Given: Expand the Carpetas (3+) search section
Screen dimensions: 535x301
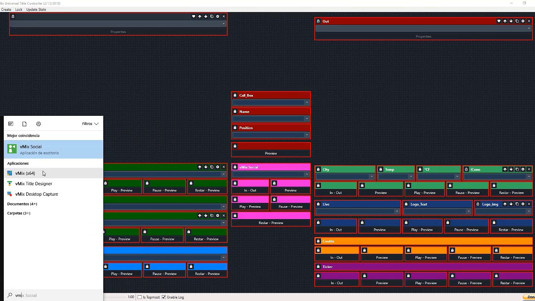Looking at the screenshot, I should (19, 213).
